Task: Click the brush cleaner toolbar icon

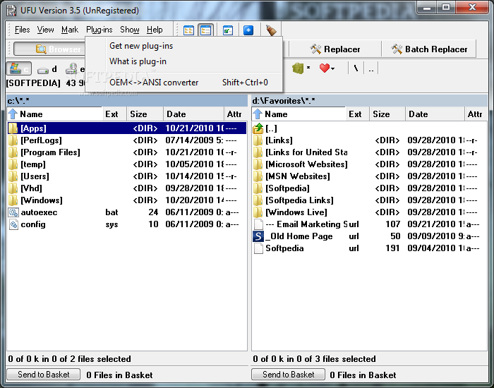Action: 271,30
